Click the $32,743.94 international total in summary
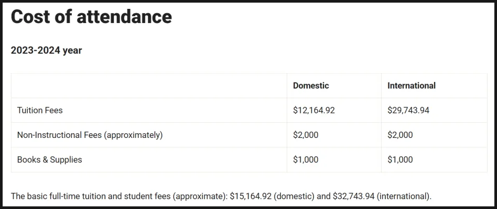 tap(354, 196)
